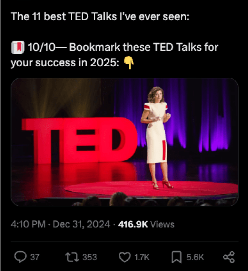Click the Dec 31, 2024 date link
This screenshot has height=271, width=248.
(81, 224)
